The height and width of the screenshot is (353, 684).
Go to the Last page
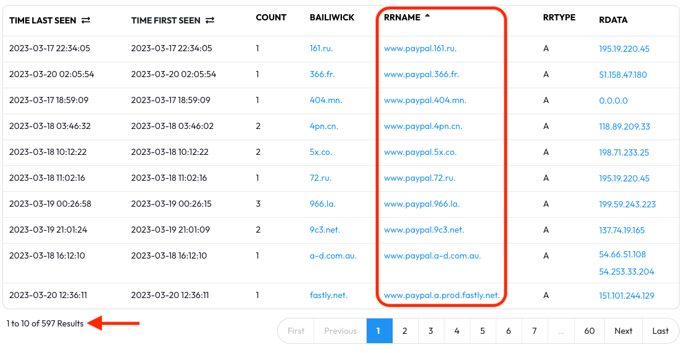coord(661,331)
